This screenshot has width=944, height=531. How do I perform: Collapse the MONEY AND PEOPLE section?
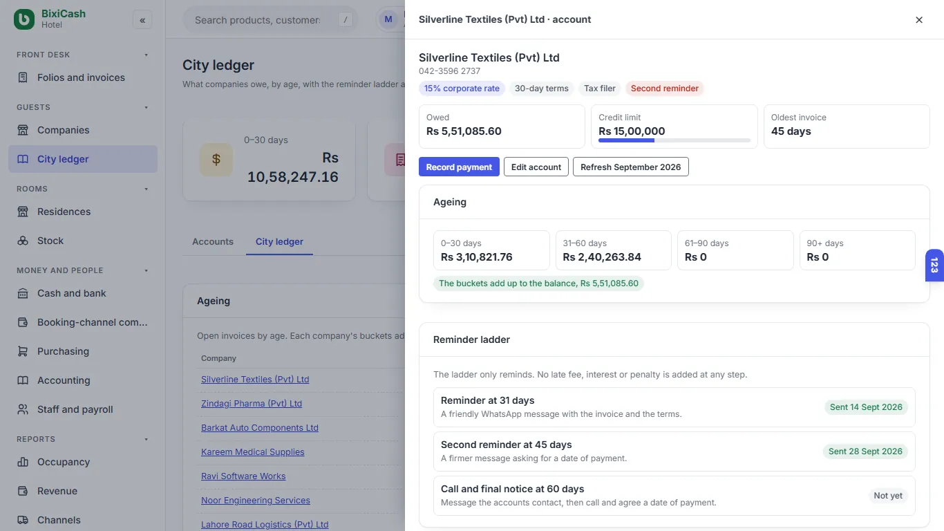[146, 270]
